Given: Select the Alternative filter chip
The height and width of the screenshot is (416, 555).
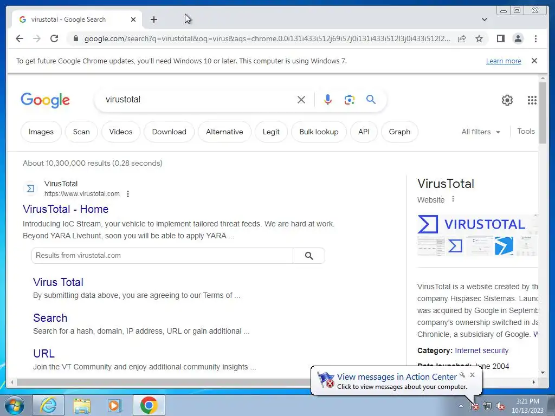Looking at the screenshot, I should [x=224, y=132].
